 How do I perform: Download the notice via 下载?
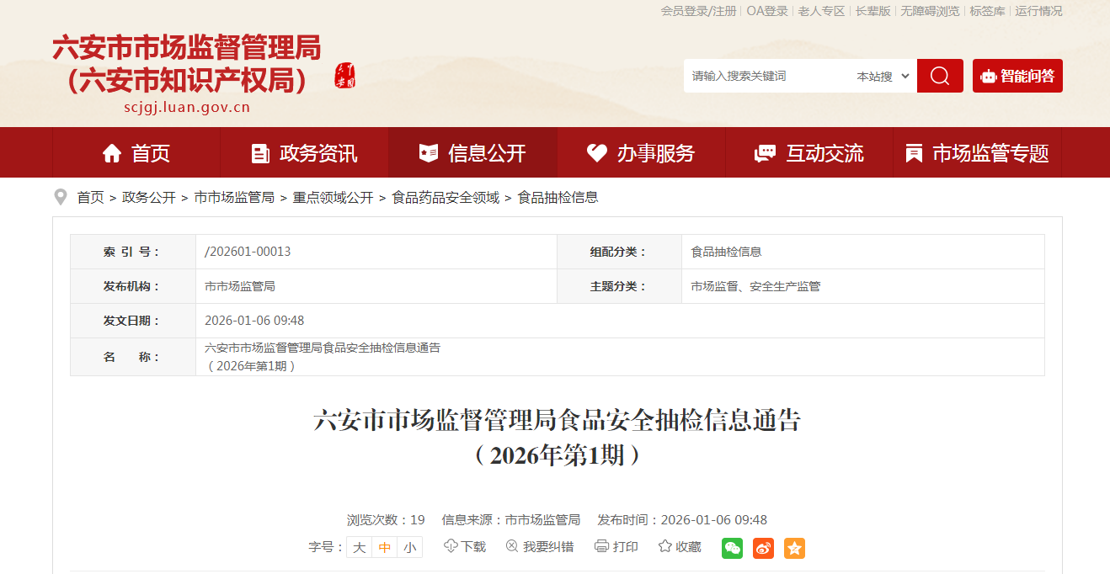[x=465, y=547]
